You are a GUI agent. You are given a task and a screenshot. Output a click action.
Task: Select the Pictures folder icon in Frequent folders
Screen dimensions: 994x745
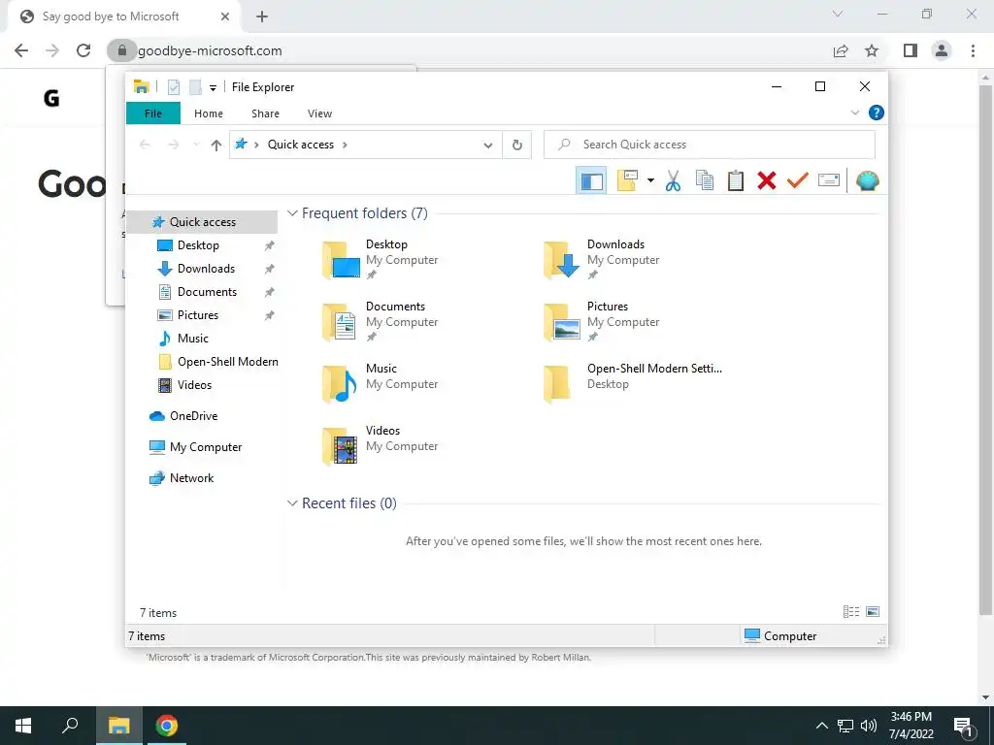tap(562, 322)
